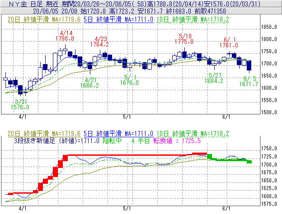Screen dimensions: 282x214
Task: Click the 6/1 date on upper chart
Action: (x=226, y=117)
